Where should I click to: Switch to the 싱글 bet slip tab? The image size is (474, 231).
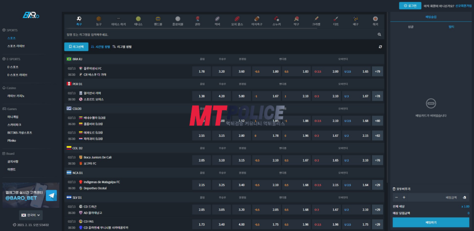pyautogui.click(x=411, y=27)
